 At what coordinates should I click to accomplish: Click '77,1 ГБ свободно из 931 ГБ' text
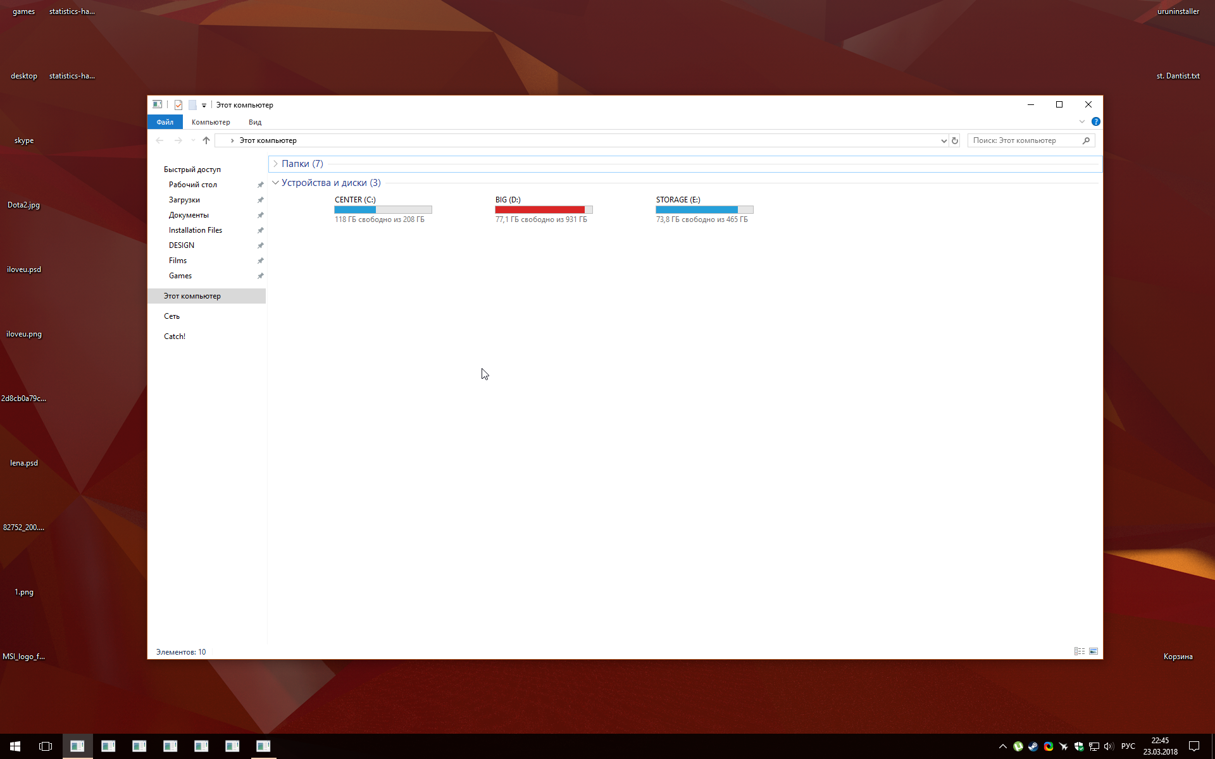coord(541,219)
